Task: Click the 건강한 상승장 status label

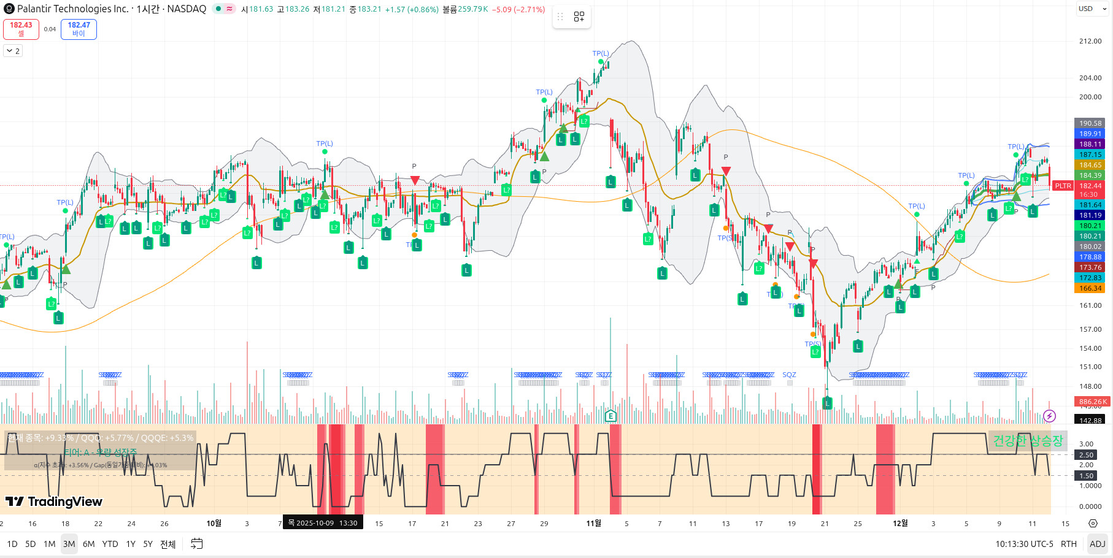Action: 1028,440
